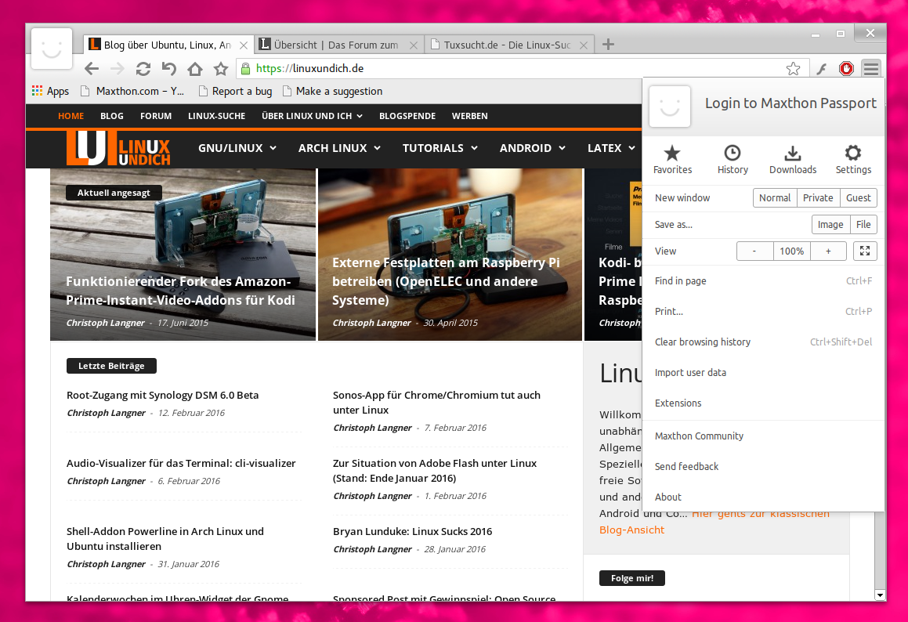
Task: Click the Linux und Ich logo
Action: [118, 148]
